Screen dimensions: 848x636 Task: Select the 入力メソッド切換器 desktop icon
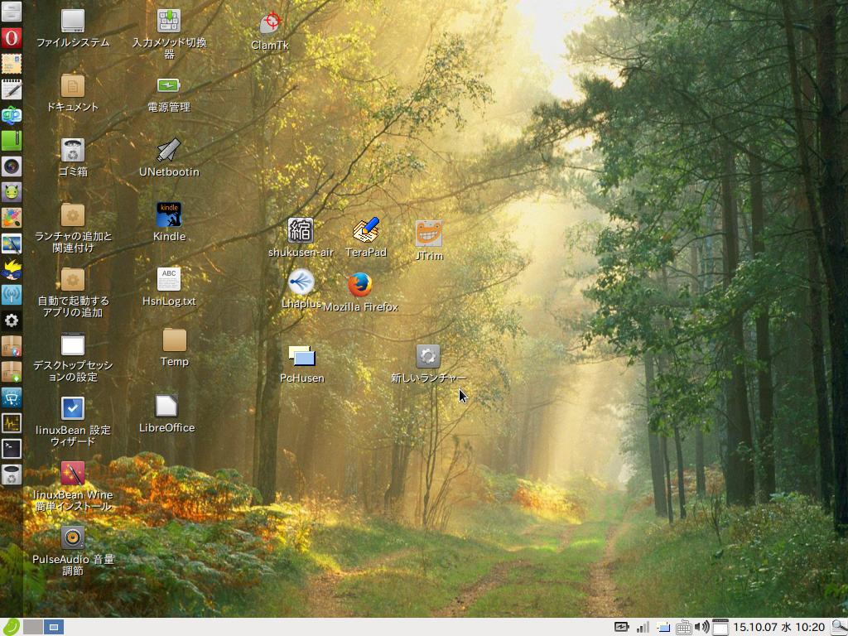point(169,33)
